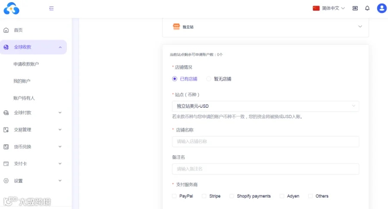Open notifications bell

[x=367, y=9]
